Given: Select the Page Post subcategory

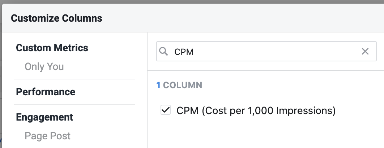Looking at the screenshot, I should tap(47, 136).
